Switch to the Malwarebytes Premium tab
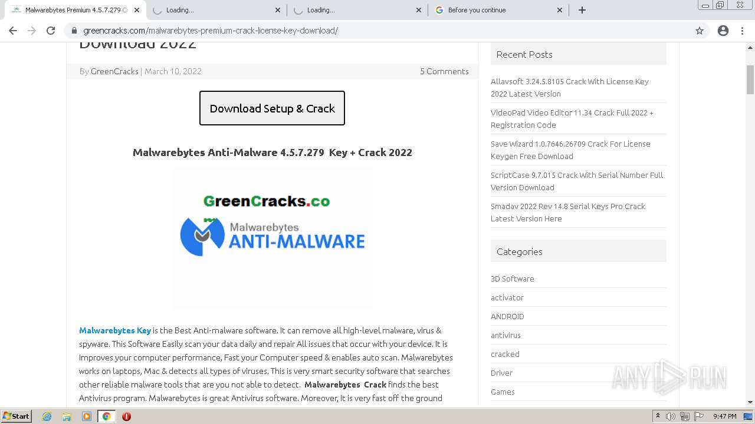Viewport: 755px width, 424px height. coord(75,10)
